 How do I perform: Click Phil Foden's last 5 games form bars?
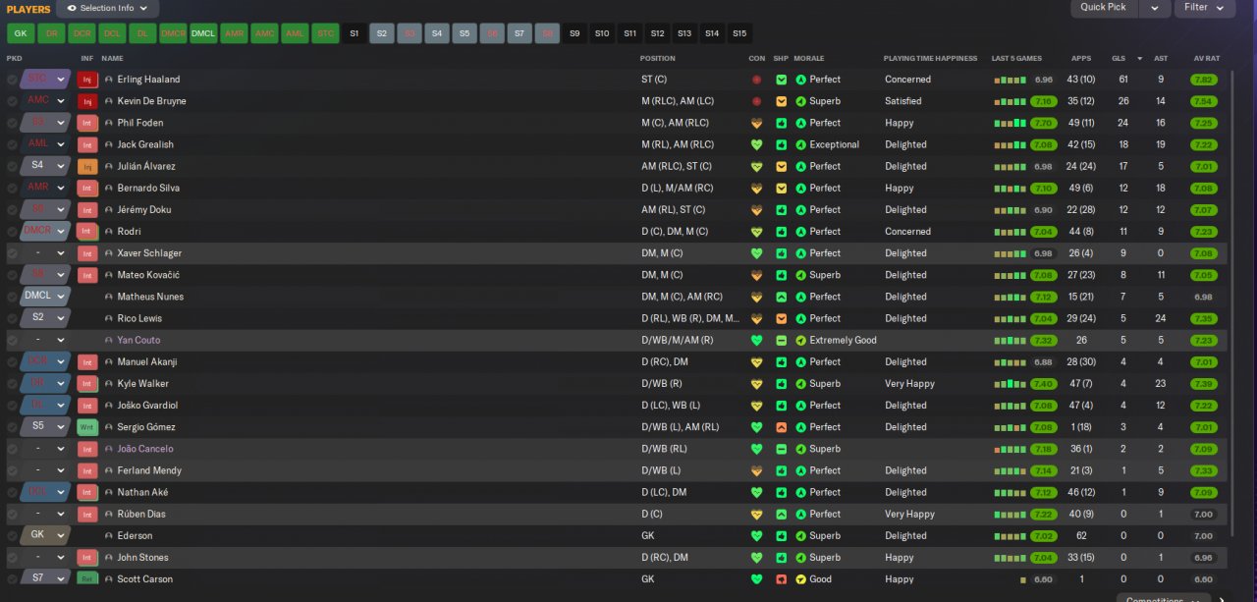(x=1011, y=124)
